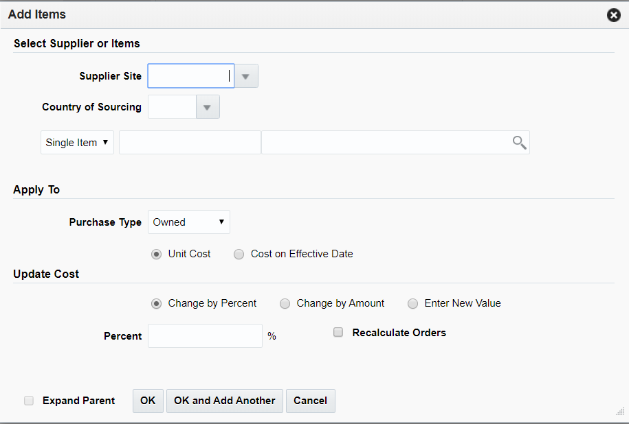This screenshot has height=424, width=629.
Task: Click the item number entry box
Action: 189,142
